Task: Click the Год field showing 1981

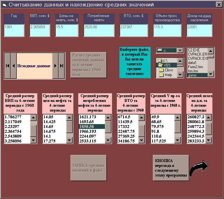Action: (14, 31)
